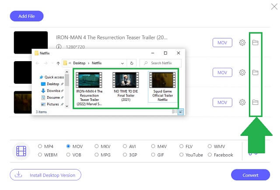Select the MKV format option
Image resolution: width=280 pixels, height=190 pixels.
102,146
